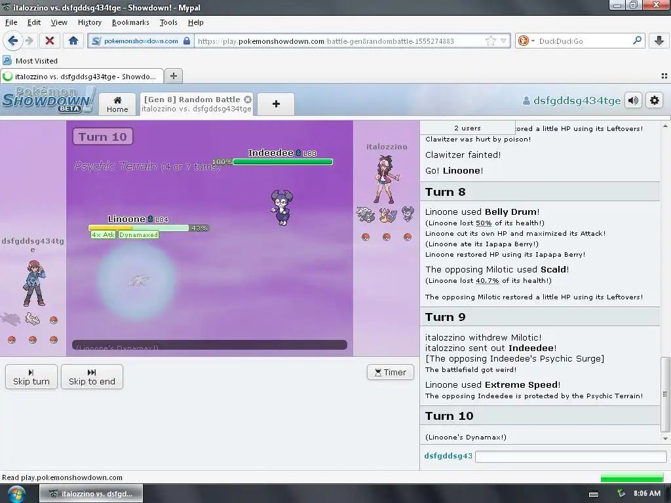Click the browser forward arrow

coord(29,41)
